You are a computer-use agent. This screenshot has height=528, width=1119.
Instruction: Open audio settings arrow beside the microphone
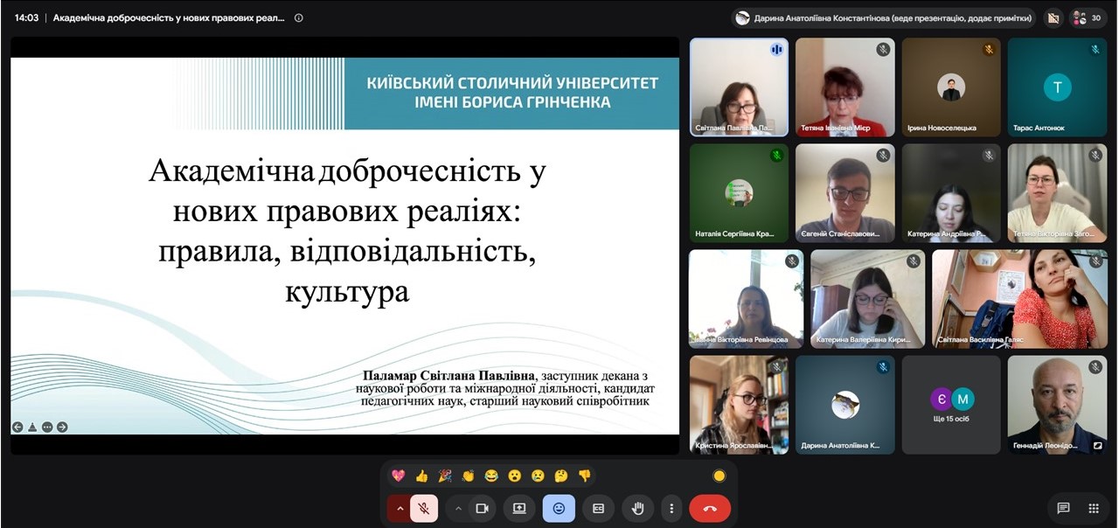coord(400,508)
